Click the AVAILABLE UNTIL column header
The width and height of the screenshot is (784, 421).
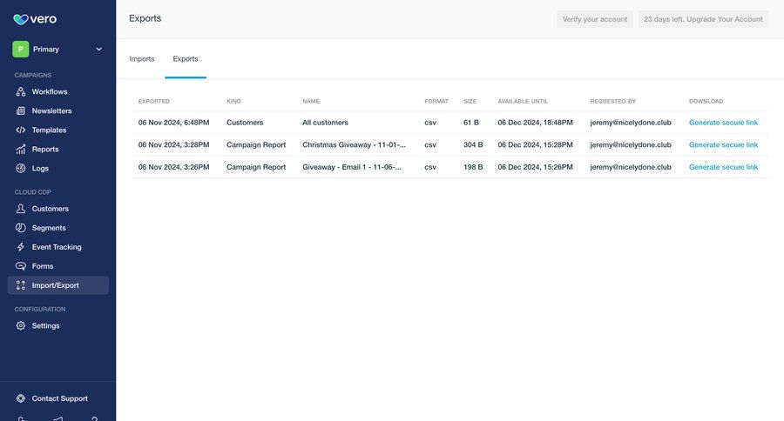[x=523, y=102]
